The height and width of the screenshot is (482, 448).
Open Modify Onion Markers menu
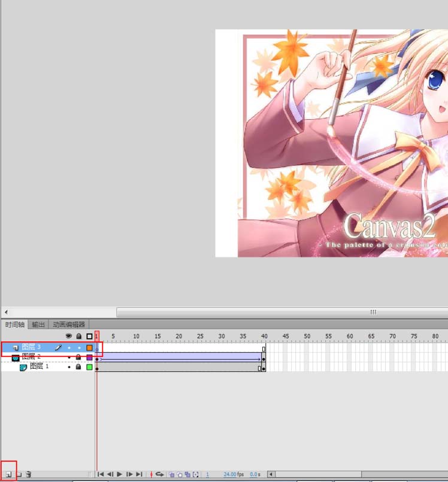tap(196, 474)
